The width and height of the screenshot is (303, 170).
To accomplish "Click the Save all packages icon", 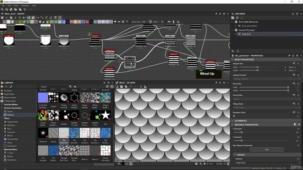I will (x=20, y=9).
